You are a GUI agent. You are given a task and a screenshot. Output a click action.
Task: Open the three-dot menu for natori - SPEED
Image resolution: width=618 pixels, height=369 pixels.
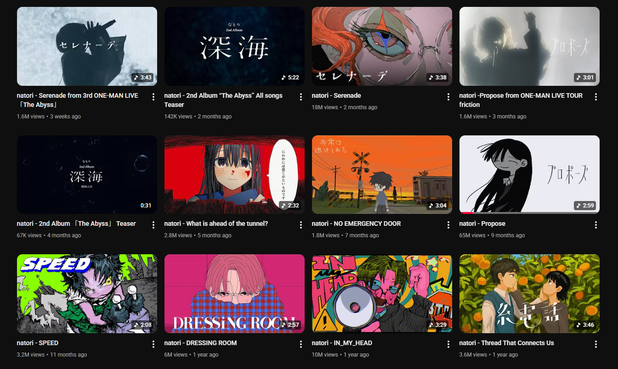point(153,344)
